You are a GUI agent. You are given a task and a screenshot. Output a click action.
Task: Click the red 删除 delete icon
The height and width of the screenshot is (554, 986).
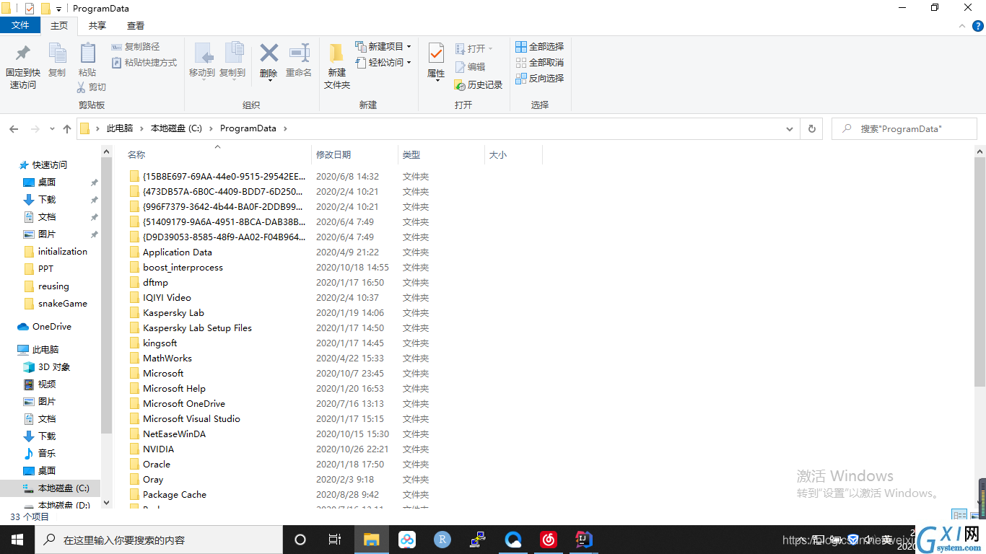[x=269, y=53]
